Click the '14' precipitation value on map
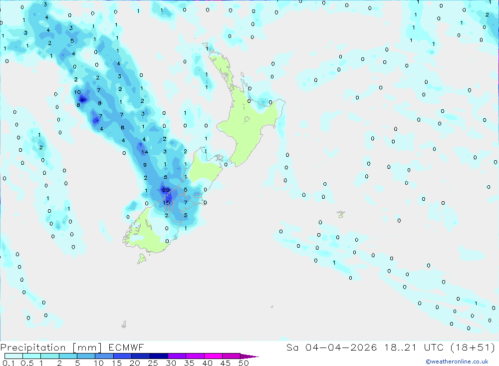The width and height of the screenshot is (499, 366). click(145, 152)
